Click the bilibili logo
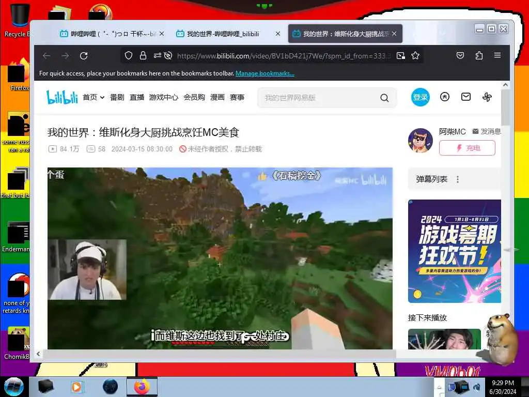This screenshot has height=397, width=529. [x=62, y=97]
